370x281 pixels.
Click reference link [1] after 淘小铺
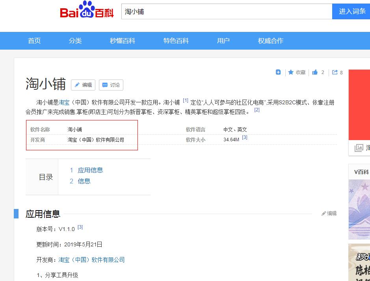185,100
